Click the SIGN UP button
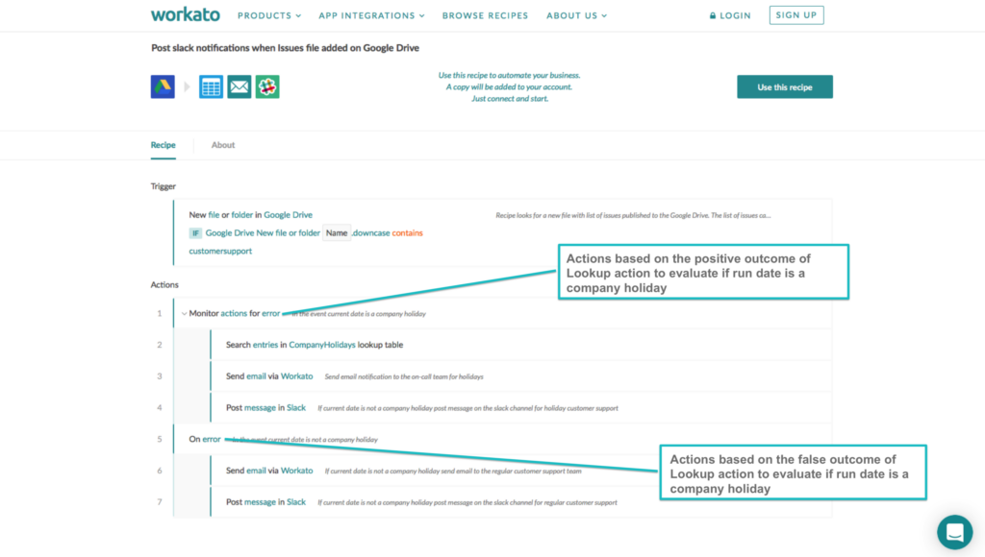The height and width of the screenshot is (557, 985). click(x=796, y=14)
